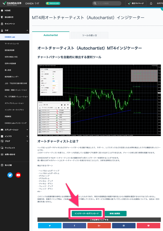Share the article on Google Plus
The width and height of the screenshot is (163, 231).
(99, 226)
